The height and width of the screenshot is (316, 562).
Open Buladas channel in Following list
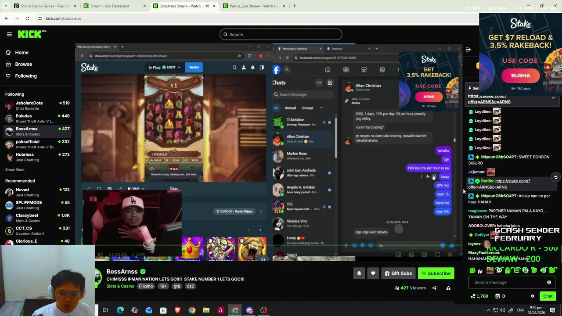tap(37, 118)
